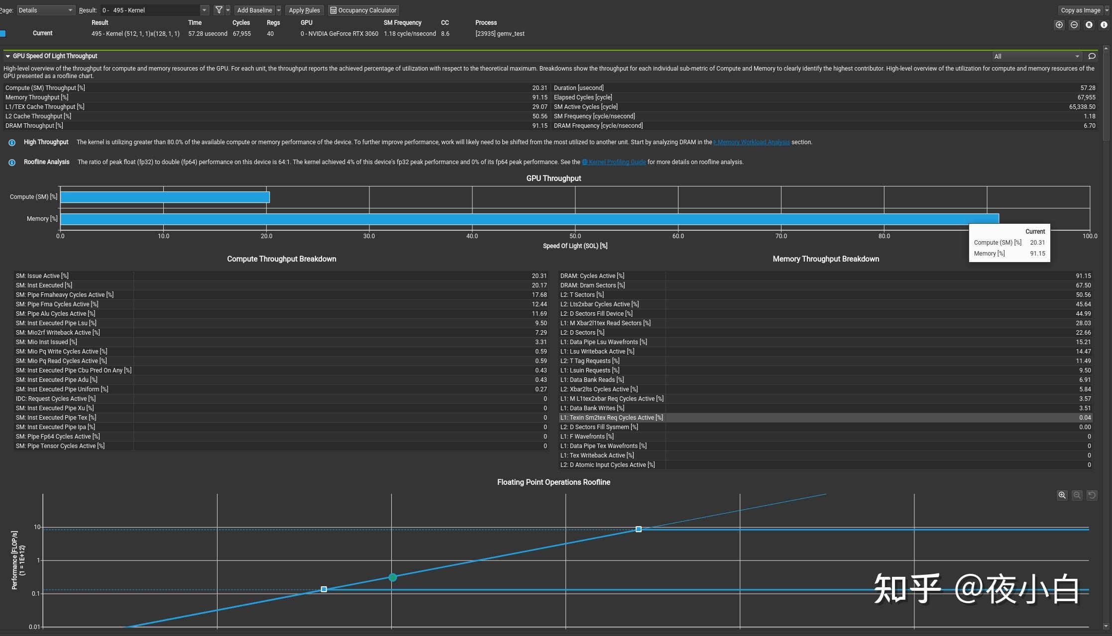Click the Apply Rules button
1112x636 pixels.
304,10
